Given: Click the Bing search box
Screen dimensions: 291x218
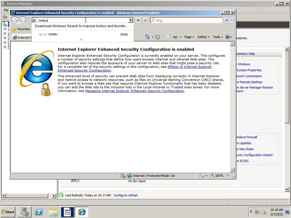Looking at the screenshot, I should tap(186, 20).
